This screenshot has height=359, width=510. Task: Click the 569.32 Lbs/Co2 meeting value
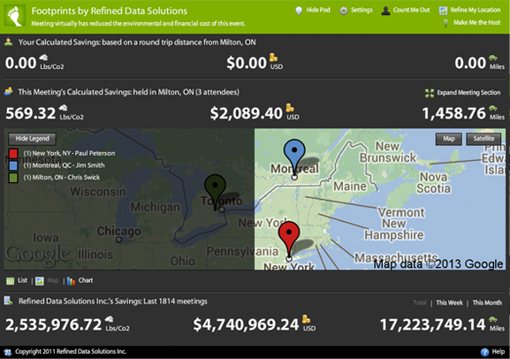pos(31,113)
